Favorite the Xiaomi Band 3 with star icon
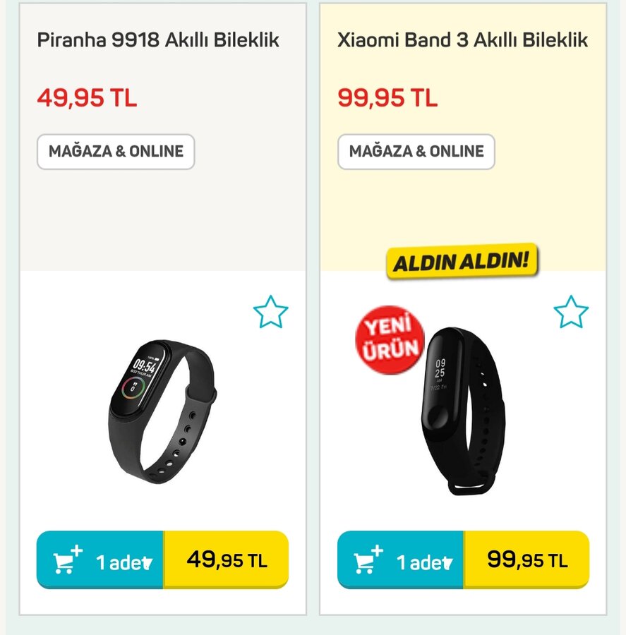Image resolution: width=626 pixels, height=635 pixels. 571,312
